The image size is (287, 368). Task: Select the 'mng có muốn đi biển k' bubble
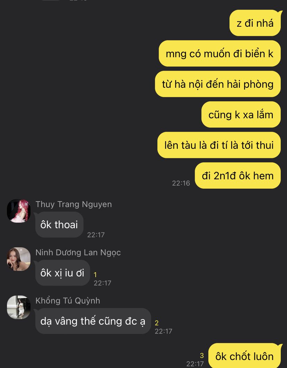(220, 53)
